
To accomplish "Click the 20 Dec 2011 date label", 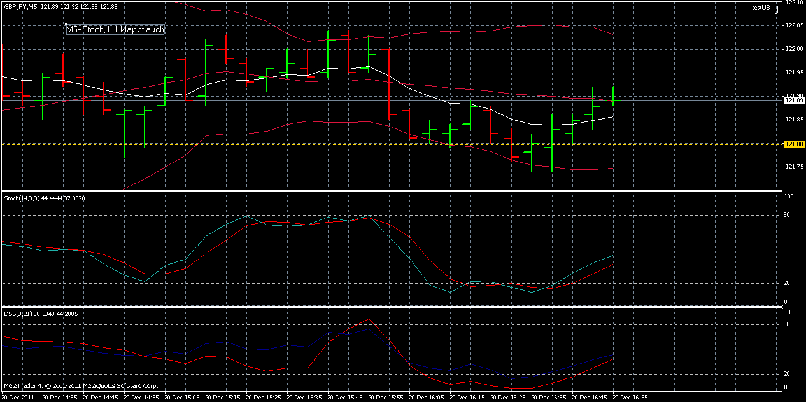I will (19, 397).
